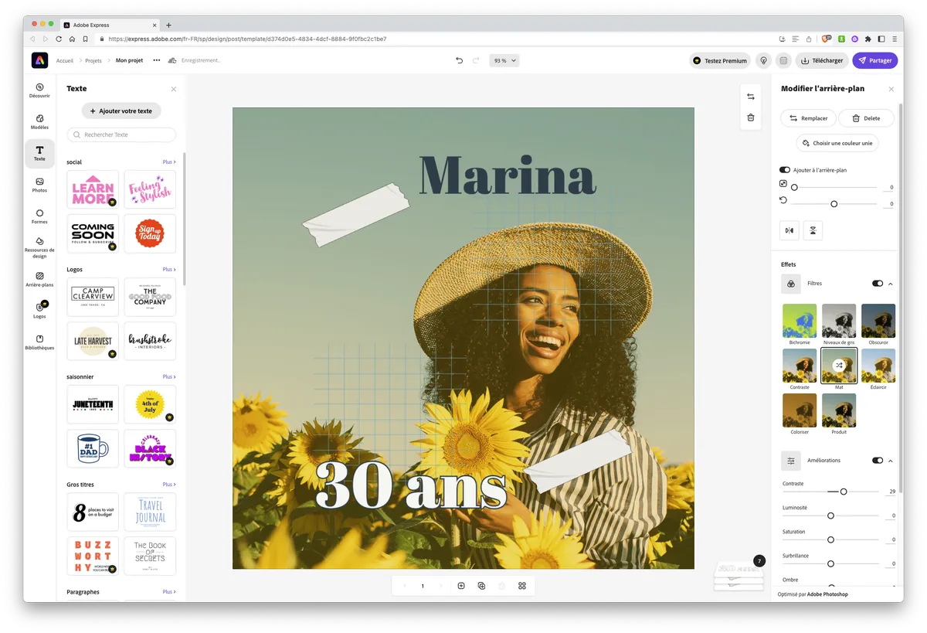Click the Remplacer background button
Viewport: 927px width, 633px height.
point(809,117)
